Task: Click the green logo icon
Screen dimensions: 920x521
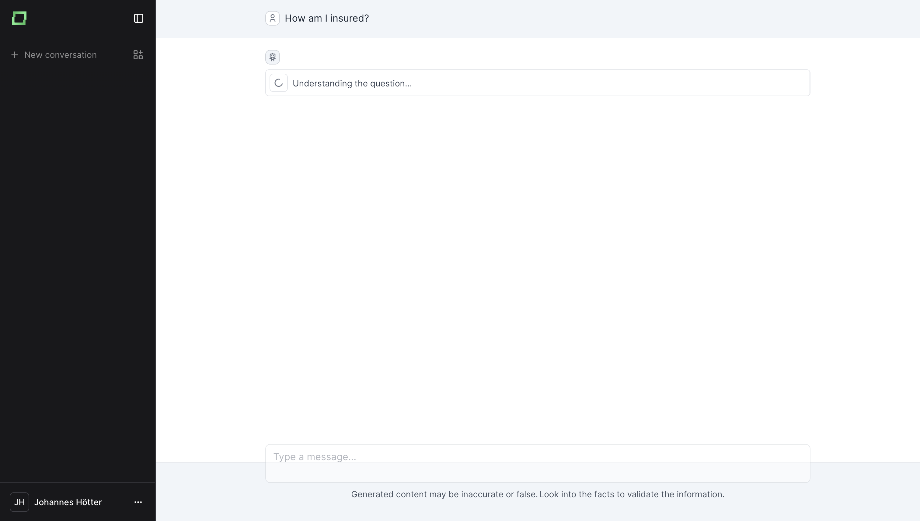Action: [19, 18]
